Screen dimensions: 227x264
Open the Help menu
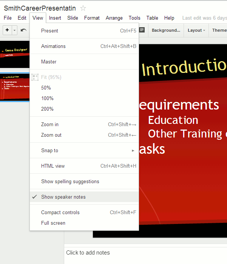pos(169,18)
